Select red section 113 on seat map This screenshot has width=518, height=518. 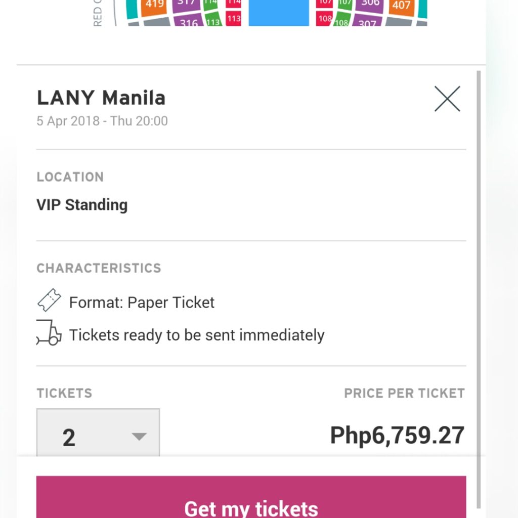[x=234, y=19]
